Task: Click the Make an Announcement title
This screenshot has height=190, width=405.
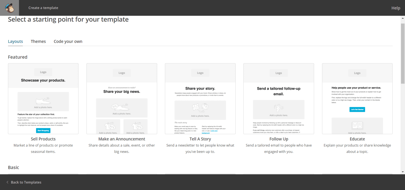Action: click(x=122, y=139)
